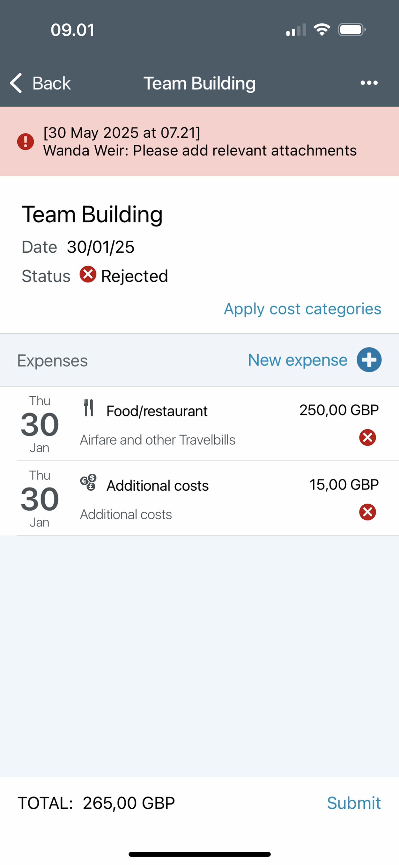Viewport: 399px width, 865px height.
Task: Open the three-dot more options menu
Action: pyautogui.click(x=369, y=83)
